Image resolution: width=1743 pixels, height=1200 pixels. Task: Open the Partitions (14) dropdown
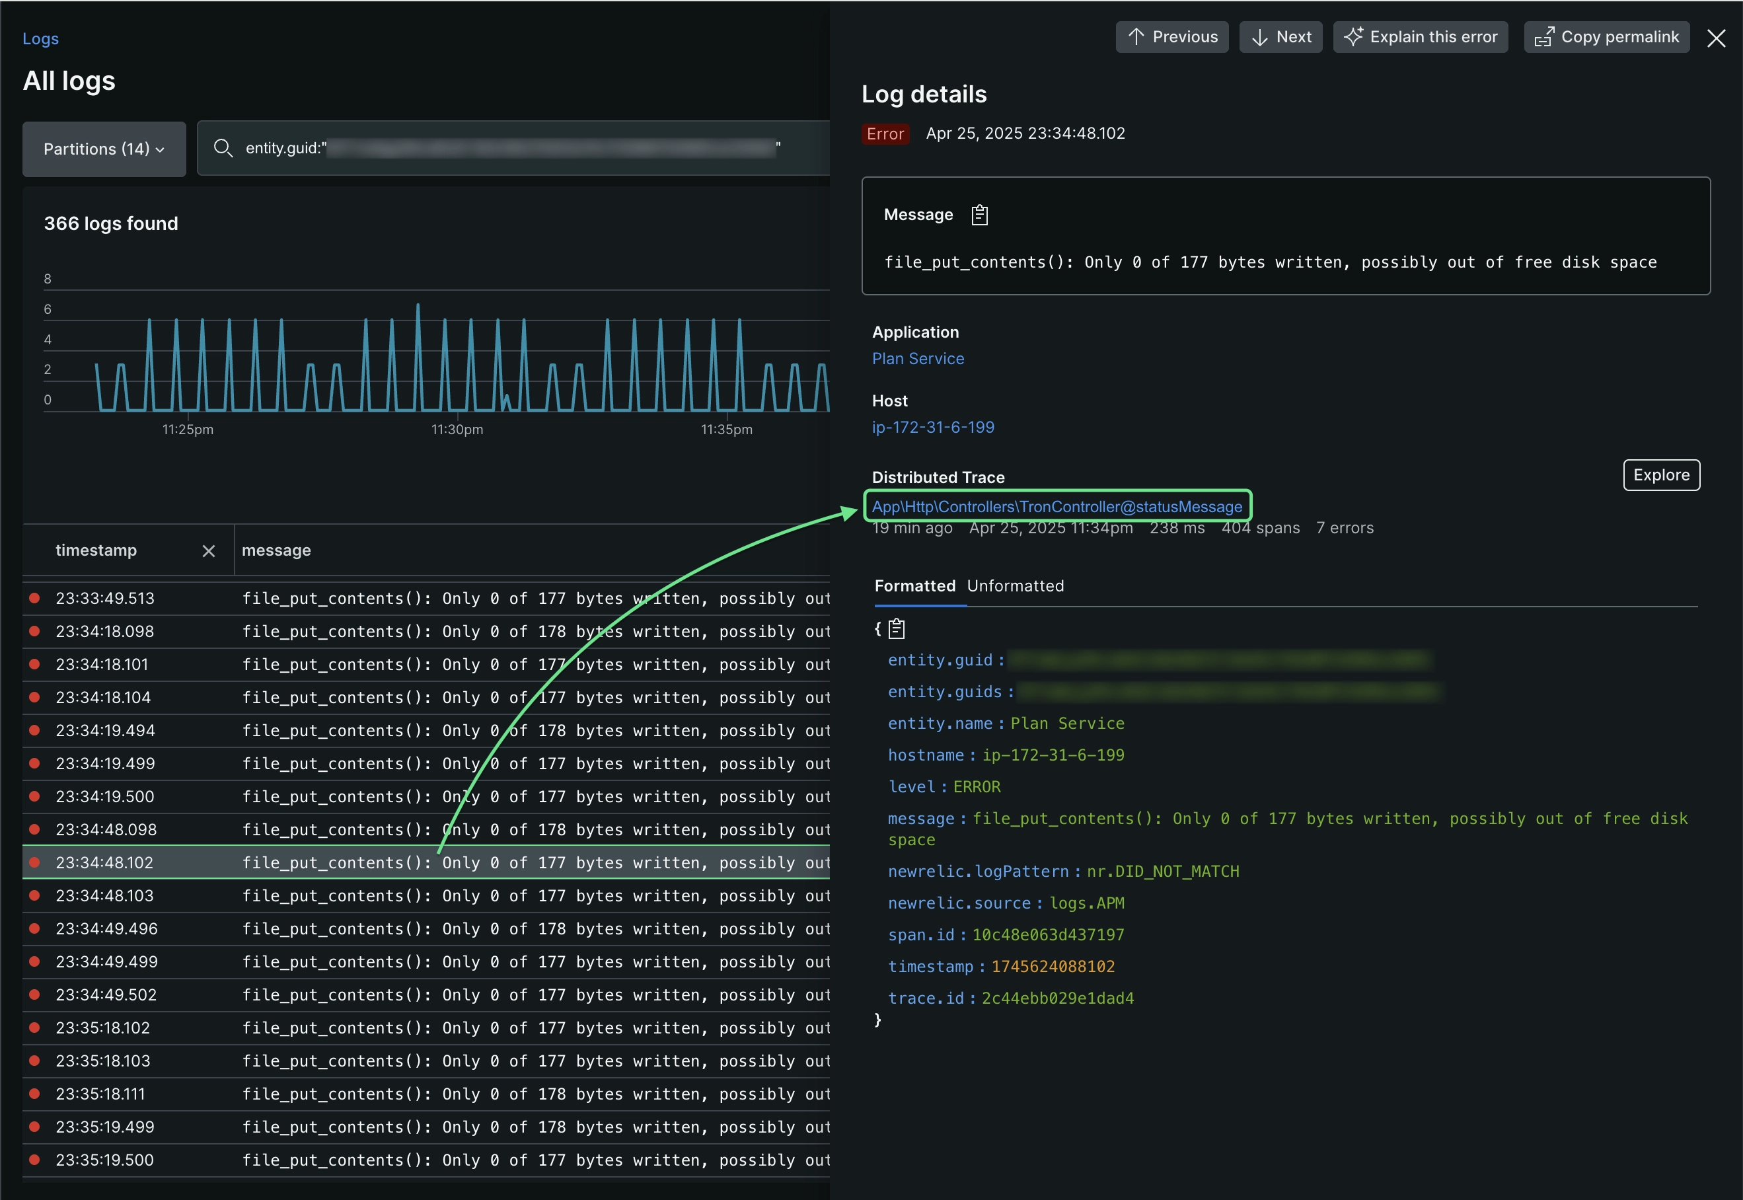pos(103,149)
